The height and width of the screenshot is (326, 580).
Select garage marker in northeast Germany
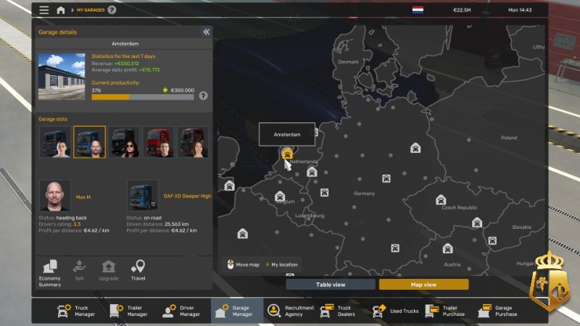(x=415, y=149)
